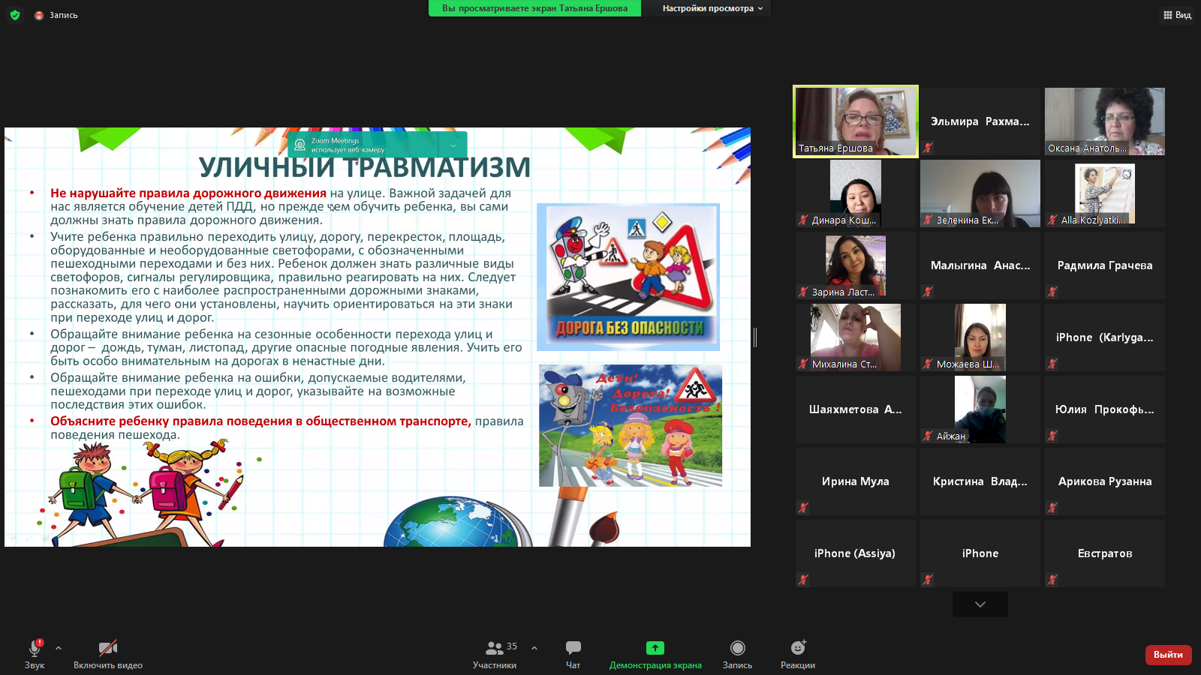
Task: Toggle the Звук microphone mute
Action: pos(35,654)
